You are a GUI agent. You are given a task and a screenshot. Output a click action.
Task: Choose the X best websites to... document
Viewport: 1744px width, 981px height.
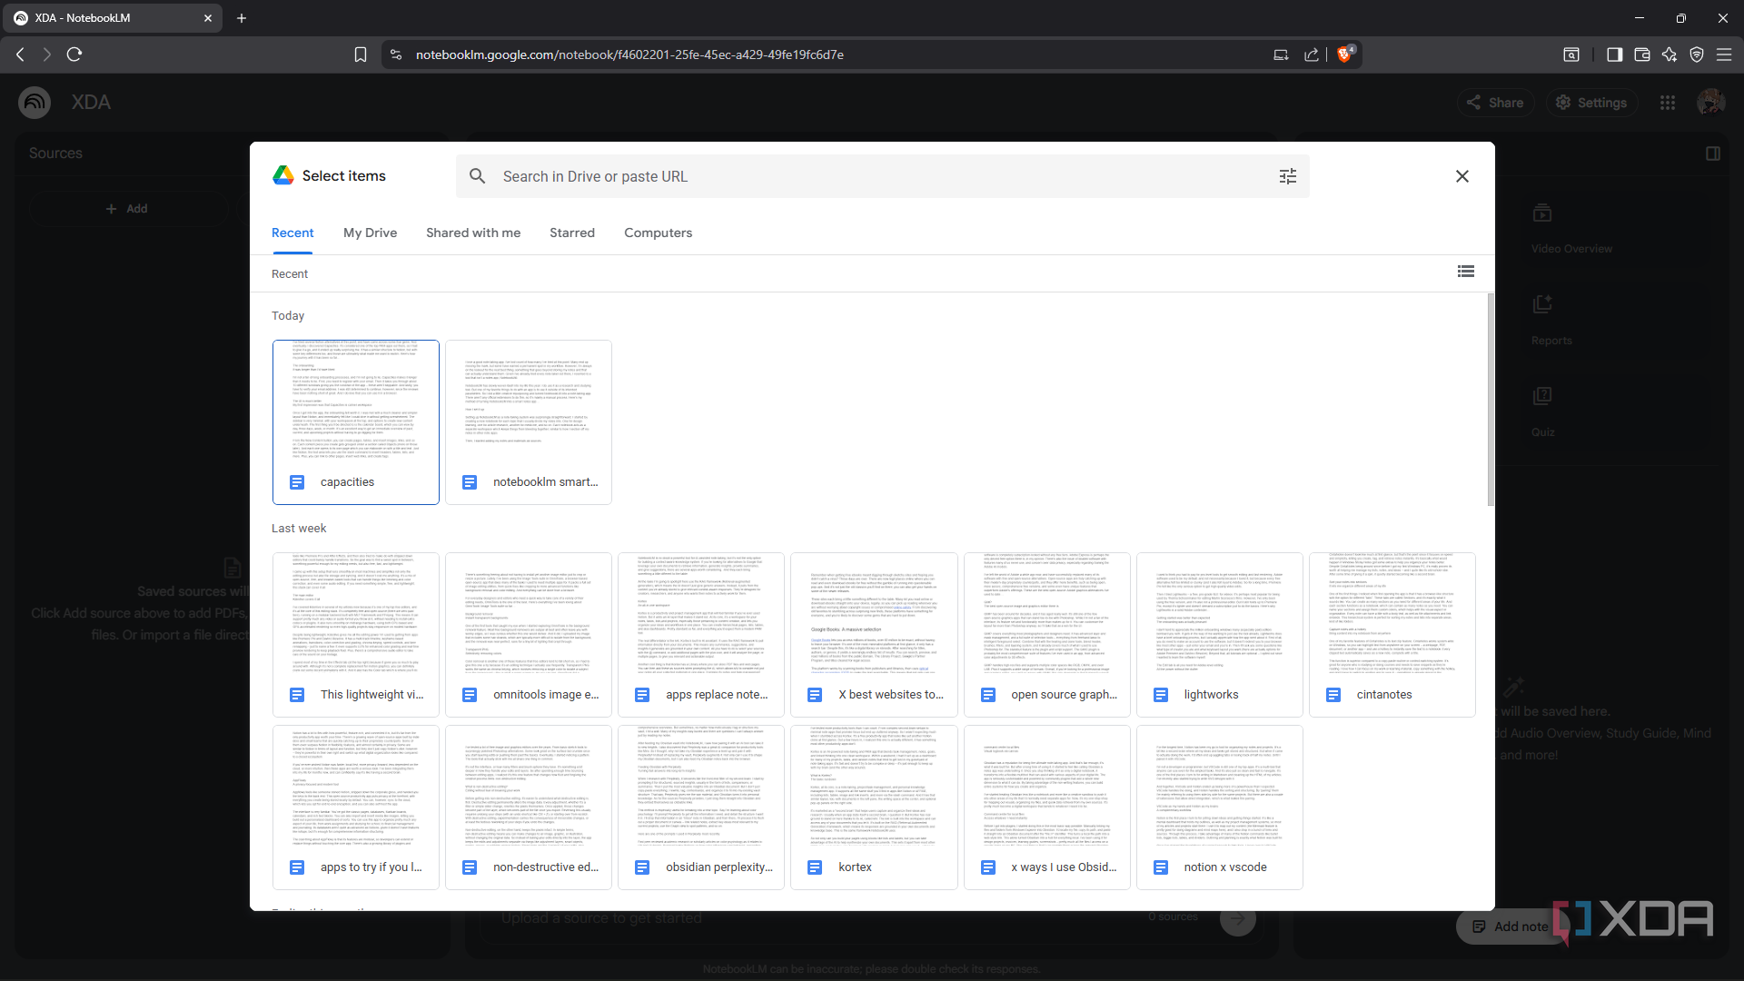(874, 635)
